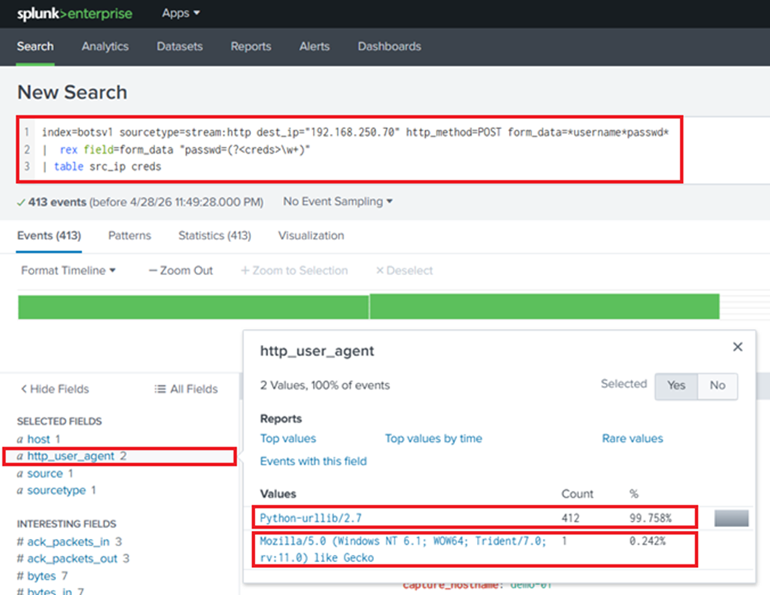Open the No Event Sampling dropdown
The image size is (770, 595).
pyautogui.click(x=338, y=201)
